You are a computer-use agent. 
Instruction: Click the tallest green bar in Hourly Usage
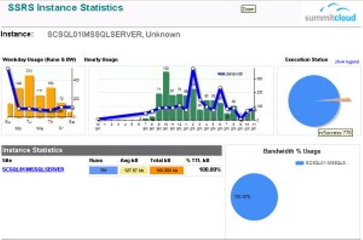(x=166, y=96)
